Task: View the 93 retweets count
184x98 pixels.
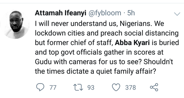Action: (x=91, y=88)
